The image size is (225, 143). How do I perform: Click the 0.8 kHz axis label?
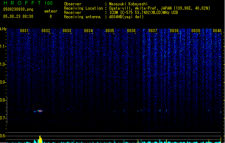pyautogui.click(x=3, y=100)
